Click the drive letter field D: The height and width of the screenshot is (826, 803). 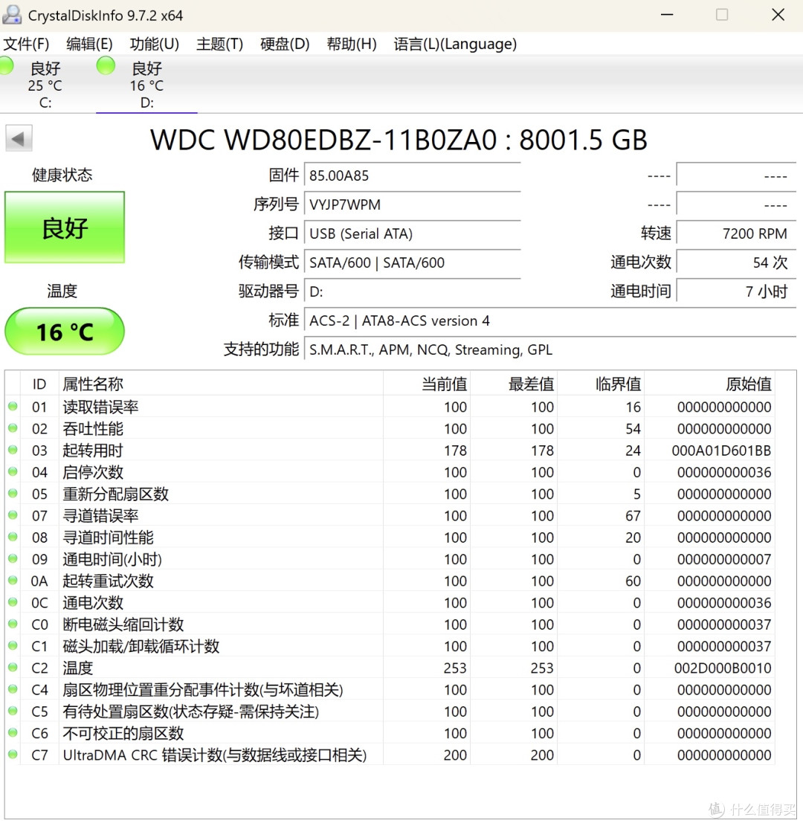pos(413,292)
